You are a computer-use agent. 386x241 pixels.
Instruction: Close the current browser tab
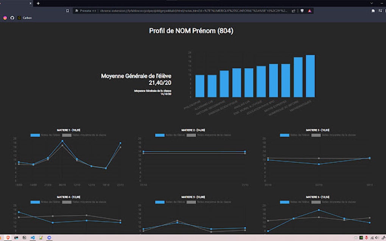pyautogui.click(x=31, y=3)
